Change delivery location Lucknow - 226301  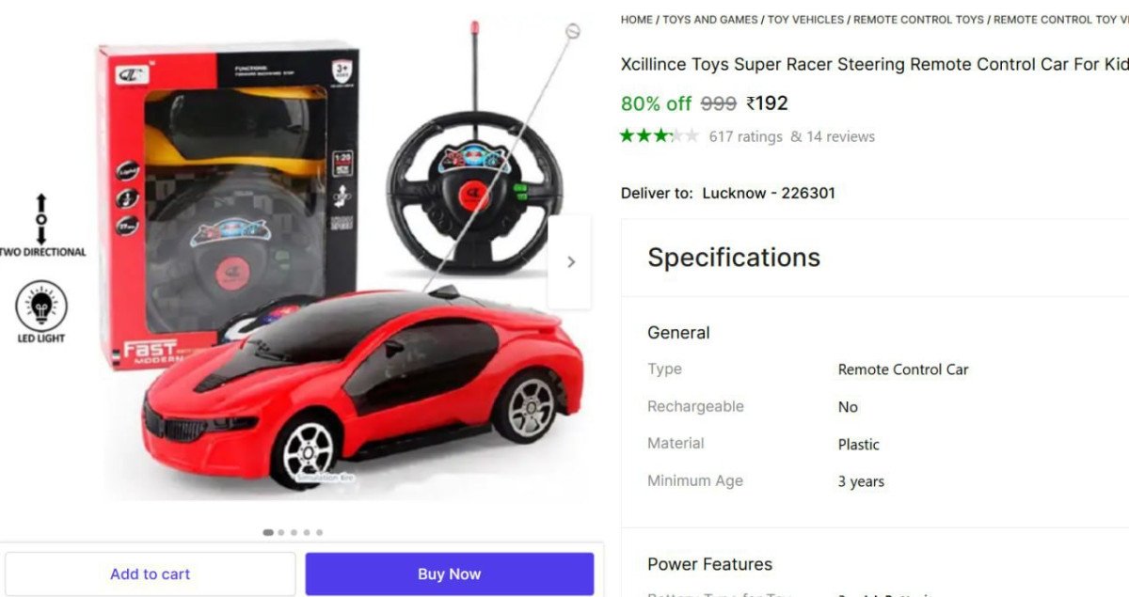click(x=769, y=193)
